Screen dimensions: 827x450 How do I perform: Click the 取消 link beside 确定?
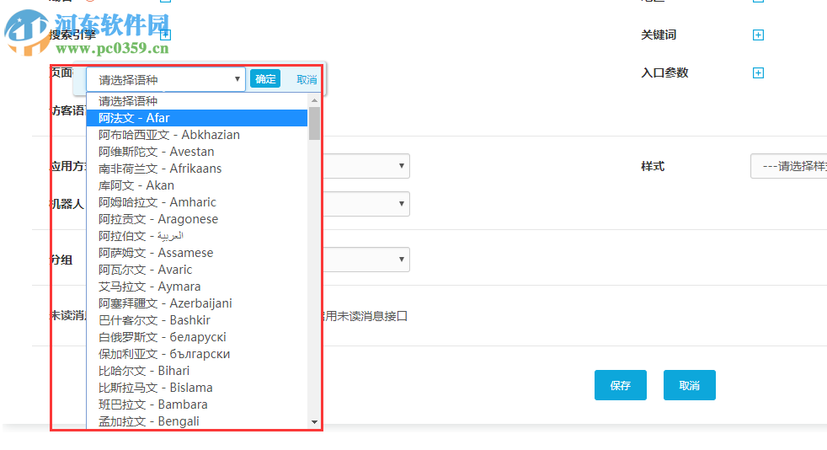(307, 79)
